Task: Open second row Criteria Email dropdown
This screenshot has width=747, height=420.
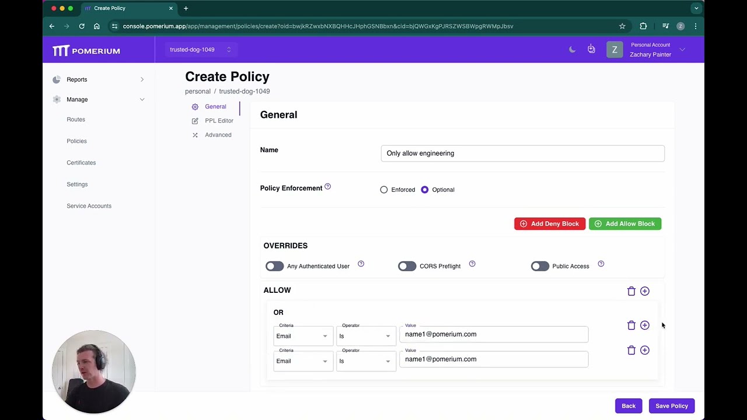Action: click(x=303, y=361)
